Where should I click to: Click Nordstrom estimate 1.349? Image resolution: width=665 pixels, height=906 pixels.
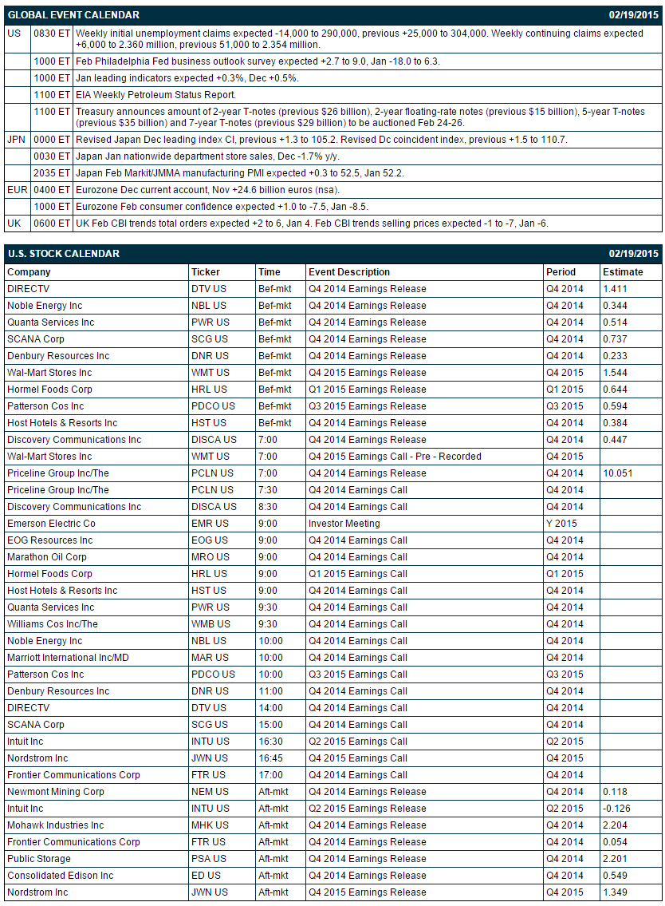(615, 892)
